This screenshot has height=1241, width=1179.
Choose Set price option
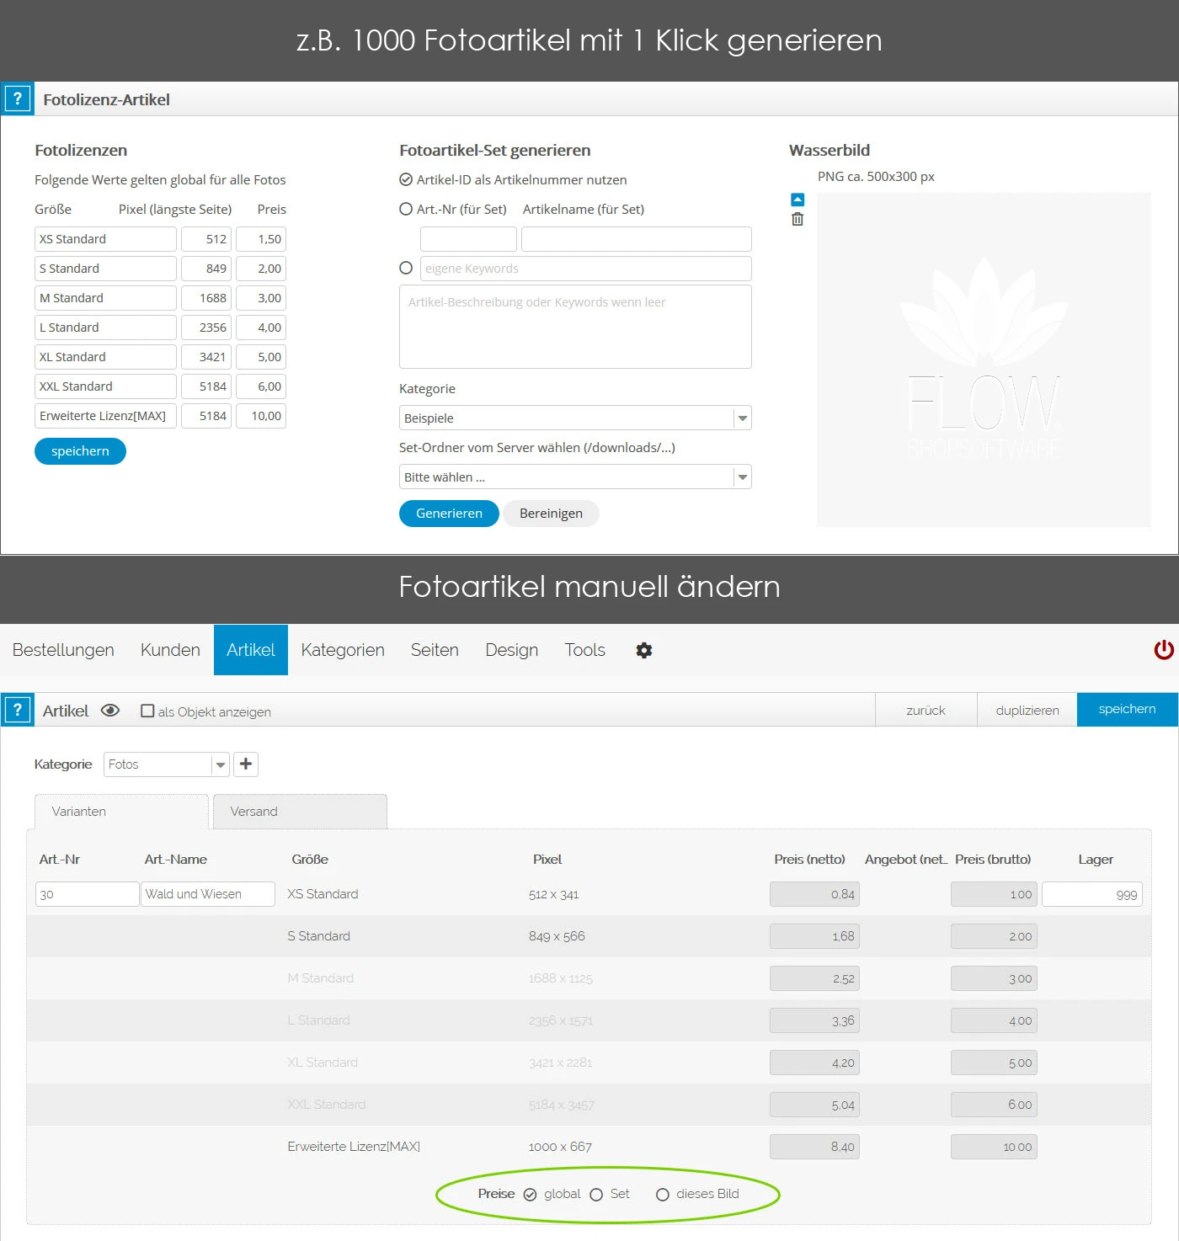point(596,1195)
